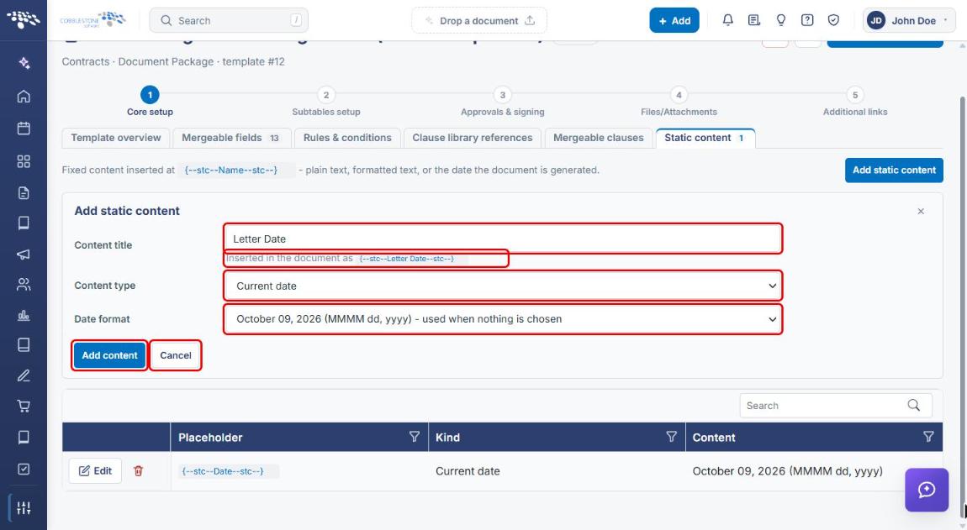The height and width of the screenshot is (530, 967).
Task: Go to step 2 Subtables setup
Action: 326,102
